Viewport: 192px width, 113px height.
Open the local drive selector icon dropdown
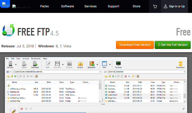click(9, 72)
